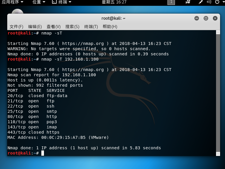Open the 终端 app menu in top bar
The width and height of the screenshot is (225, 169).
coord(62,2)
